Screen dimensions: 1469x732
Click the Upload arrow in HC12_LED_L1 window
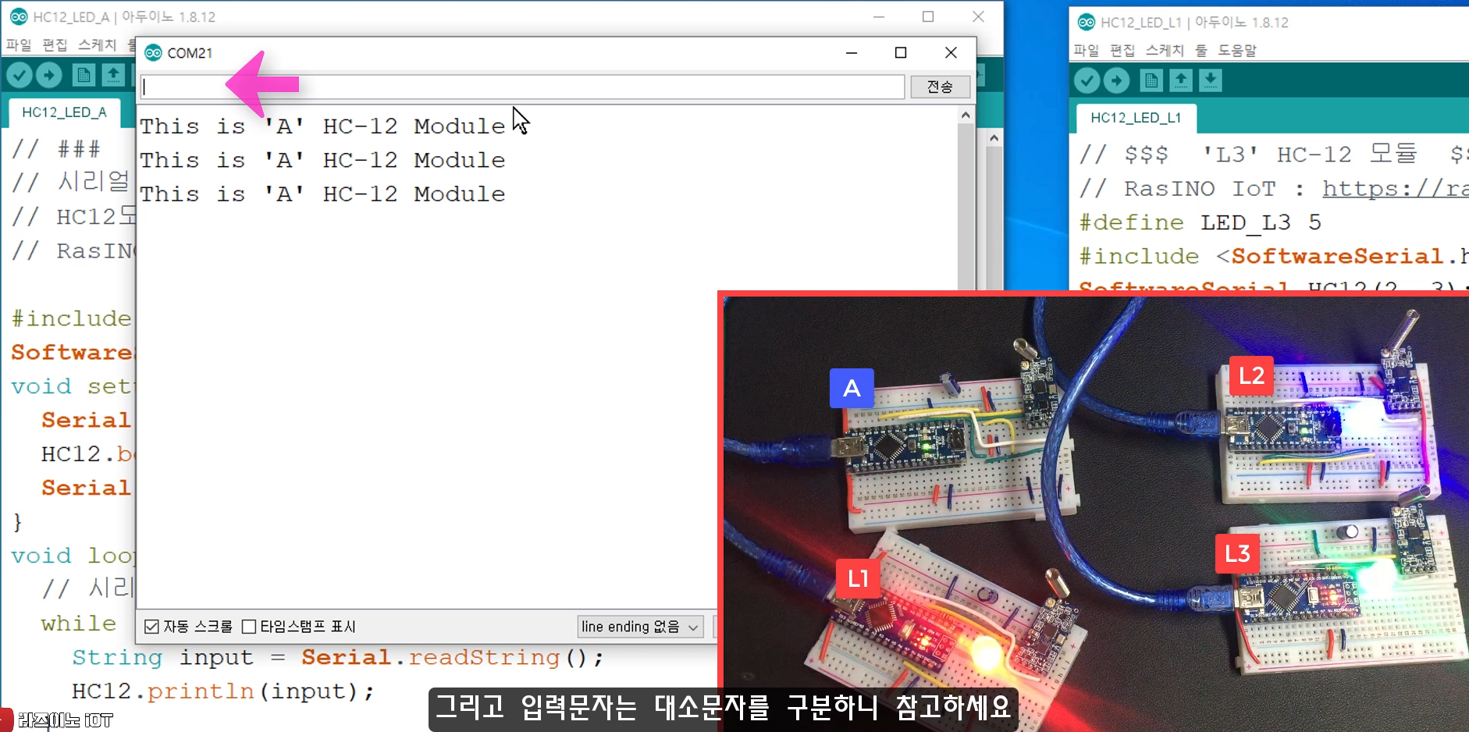[1117, 80]
